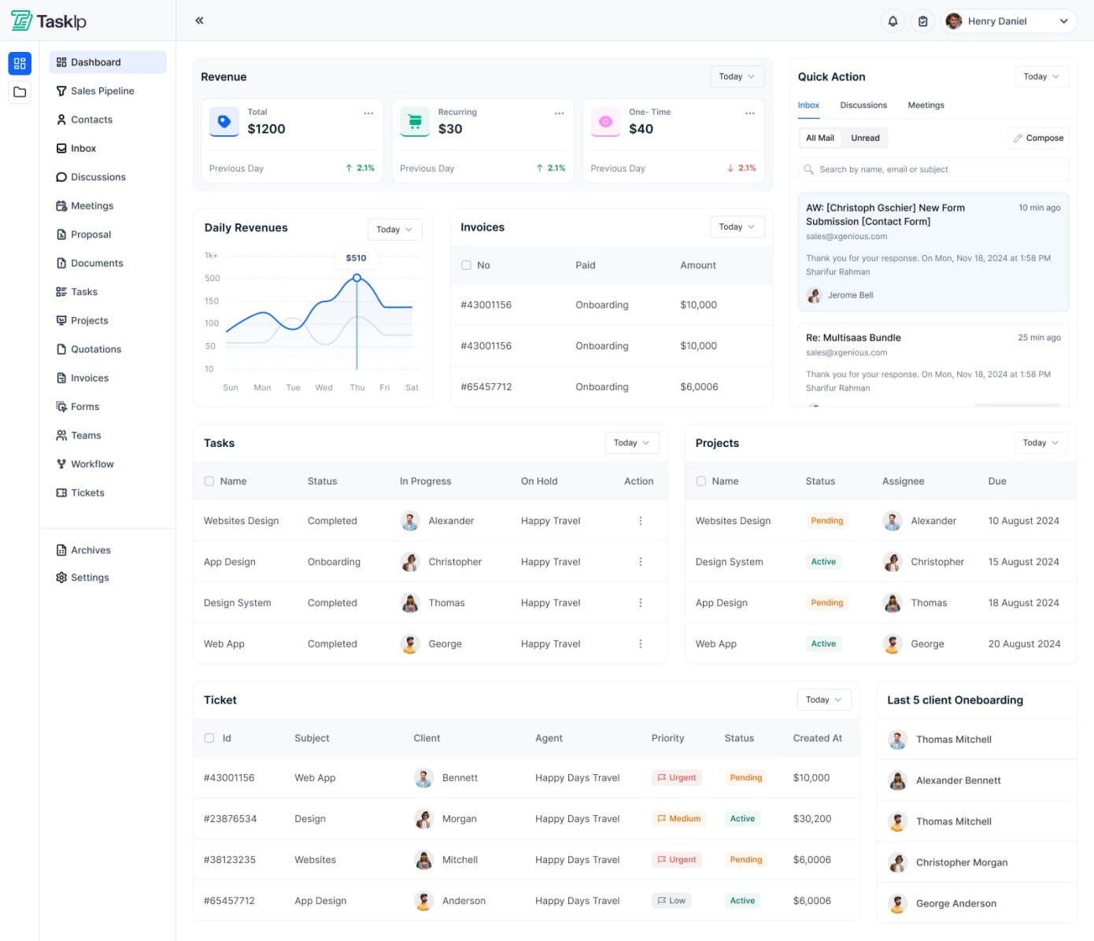1094x941 pixels.
Task: Open Settings gear in sidebar
Action: tap(61, 578)
